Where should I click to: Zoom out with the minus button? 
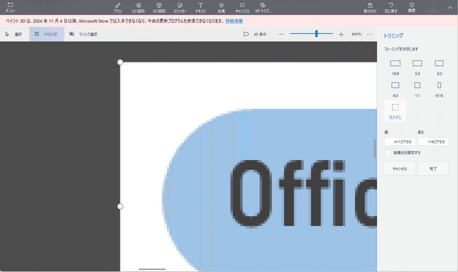click(281, 34)
